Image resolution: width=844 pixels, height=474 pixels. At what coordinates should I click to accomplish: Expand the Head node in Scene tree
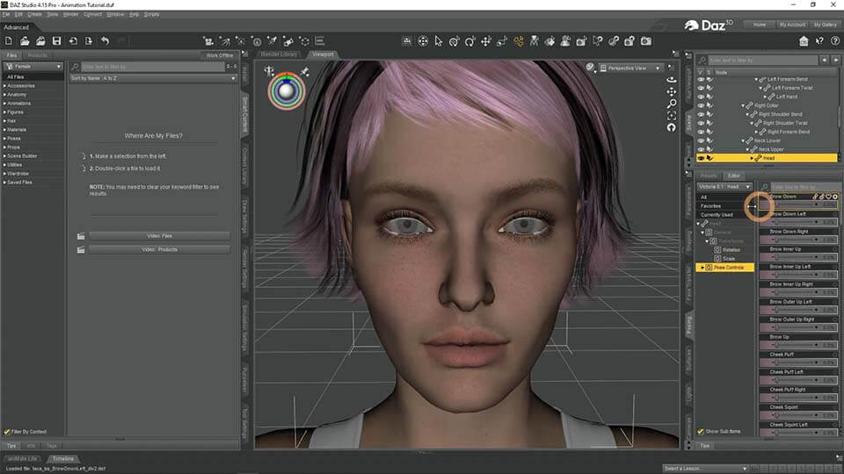[x=752, y=158]
